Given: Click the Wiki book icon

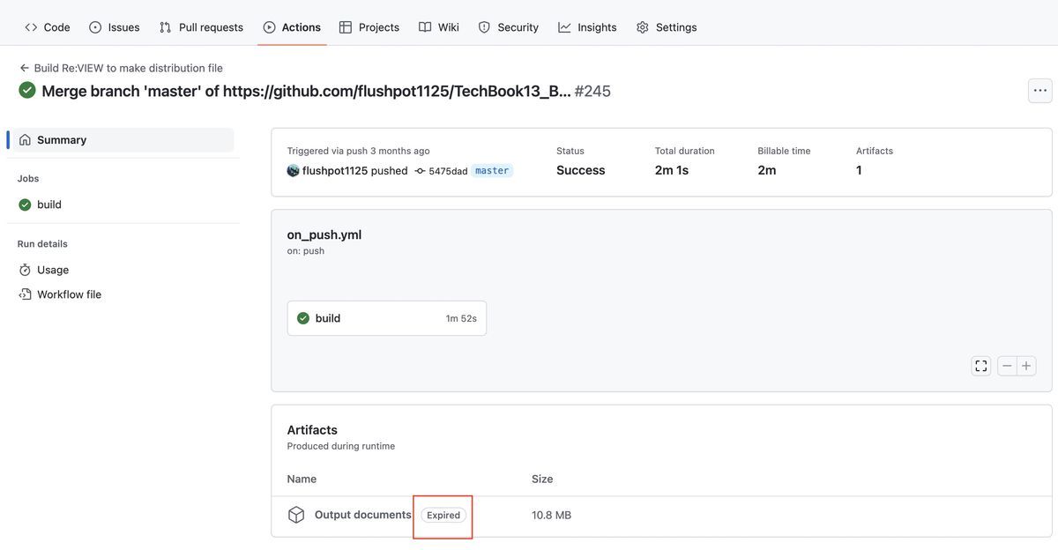Looking at the screenshot, I should coord(425,27).
